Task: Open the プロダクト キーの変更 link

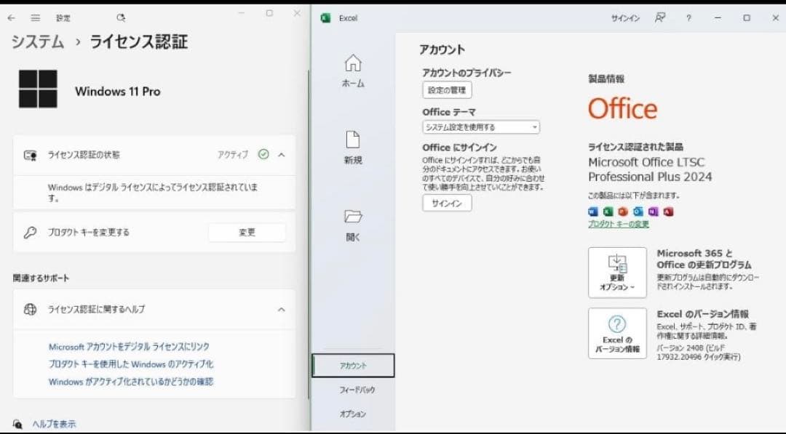Action: 618,224
